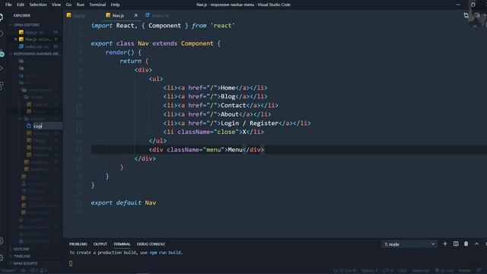487x274 pixels.
Task: Expand the Outline section
Action: [x=35, y=249]
